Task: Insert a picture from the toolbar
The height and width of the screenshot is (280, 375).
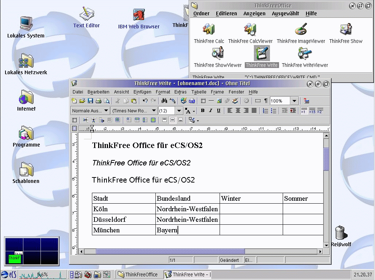Action: 219,101
